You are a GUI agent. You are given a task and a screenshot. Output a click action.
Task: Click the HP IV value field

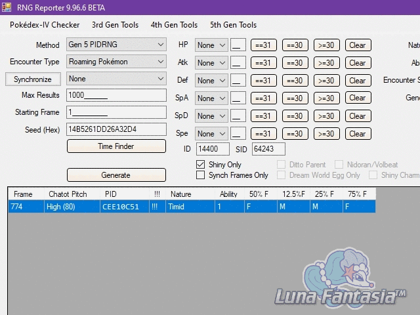coord(238,45)
